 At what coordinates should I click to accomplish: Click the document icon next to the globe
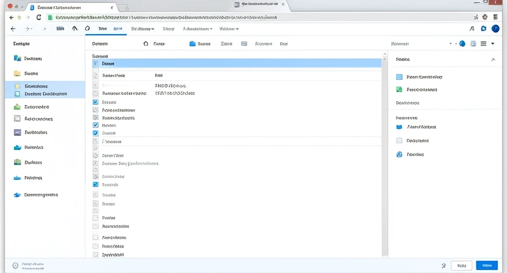tap(473, 44)
